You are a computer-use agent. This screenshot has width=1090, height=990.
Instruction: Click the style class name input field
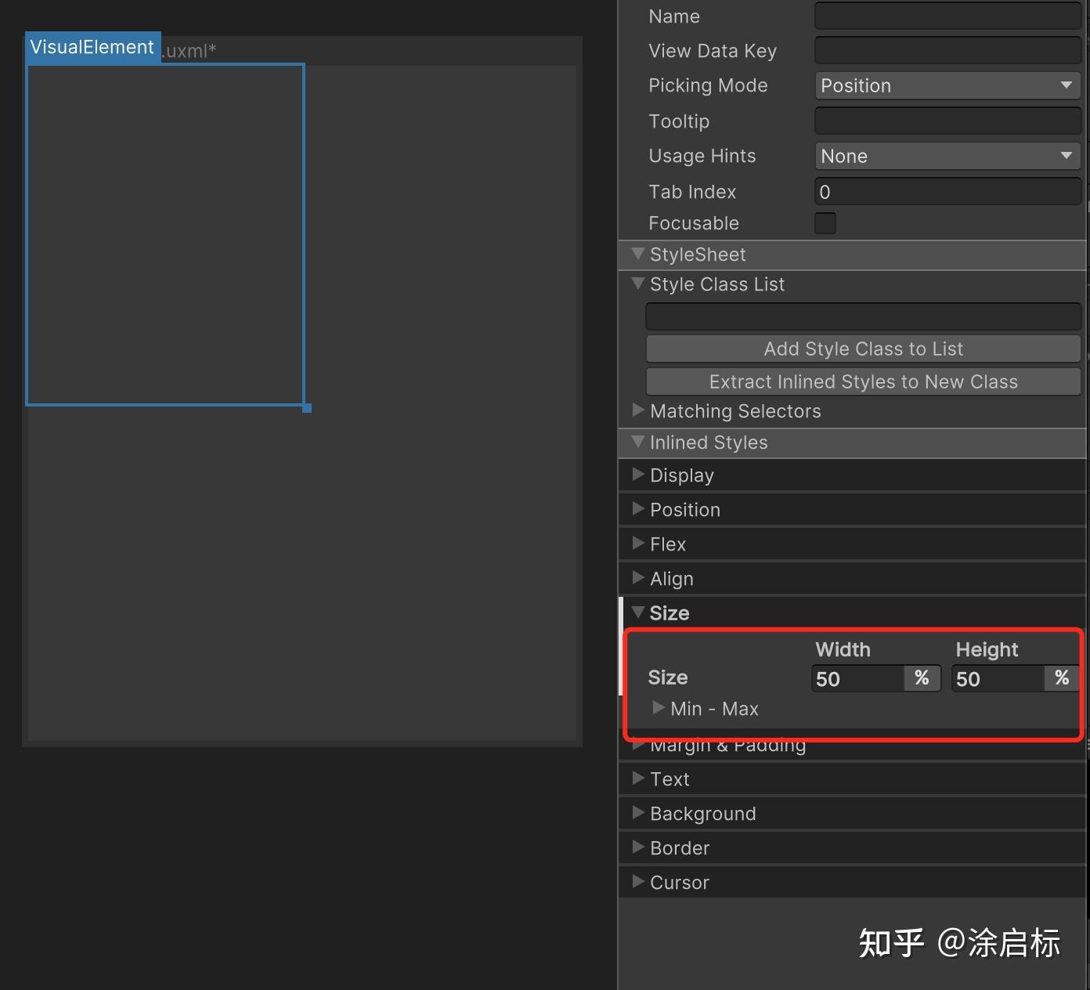(x=863, y=316)
